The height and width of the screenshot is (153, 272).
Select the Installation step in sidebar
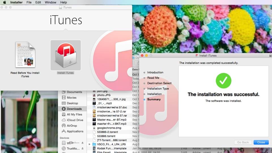(154, 94)
